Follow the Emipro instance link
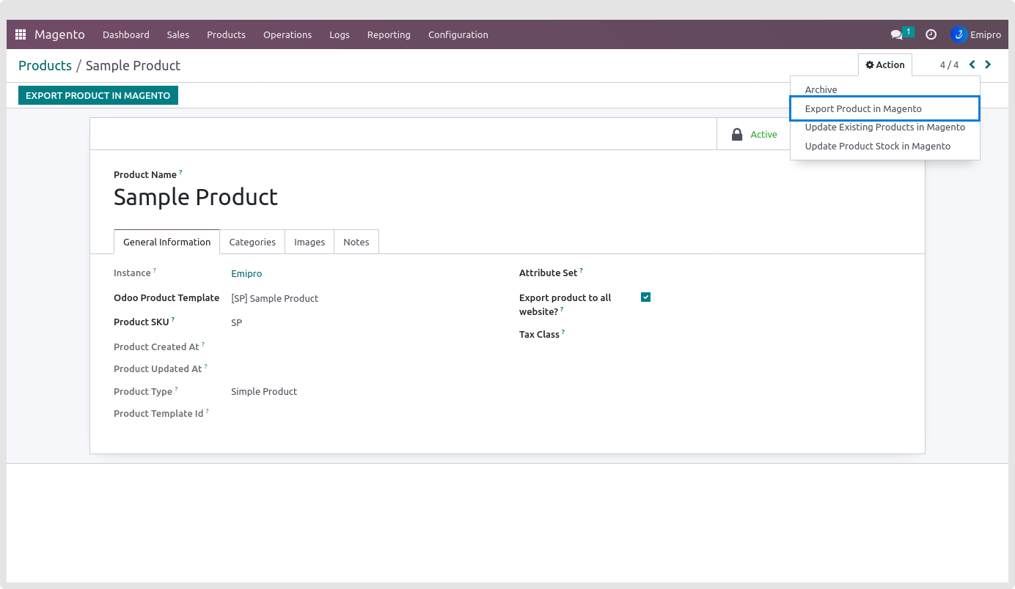 tap(246, 274)
